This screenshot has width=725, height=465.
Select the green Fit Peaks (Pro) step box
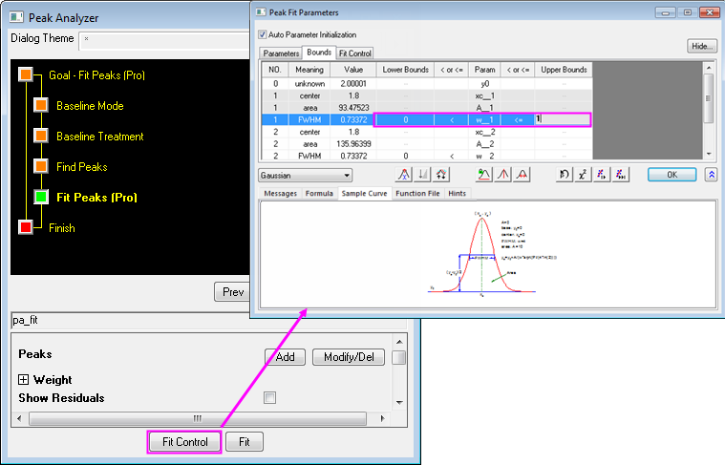[40, 198]
